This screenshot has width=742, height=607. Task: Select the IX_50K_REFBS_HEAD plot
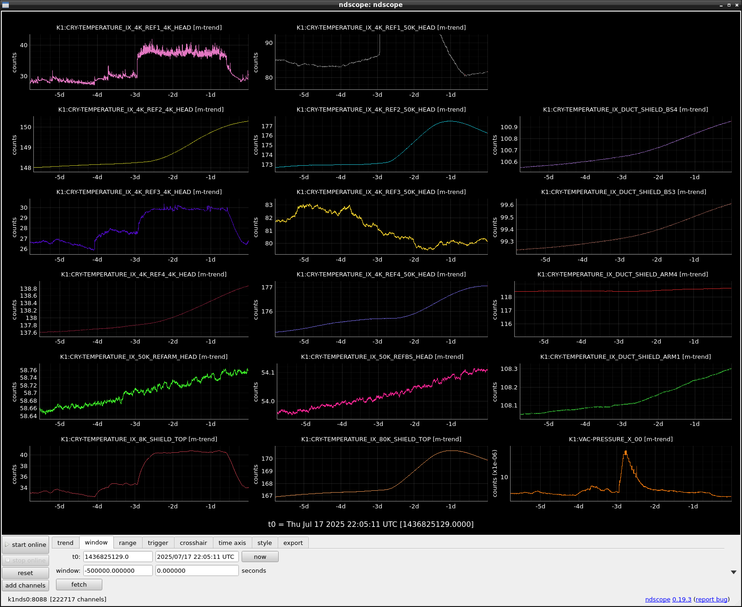382,391
